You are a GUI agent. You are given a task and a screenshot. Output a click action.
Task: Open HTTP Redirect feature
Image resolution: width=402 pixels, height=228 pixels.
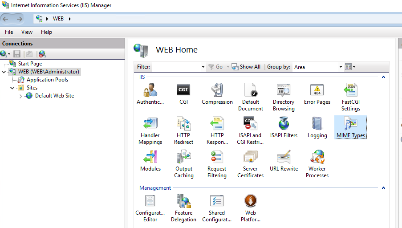[x=183, y=130]
